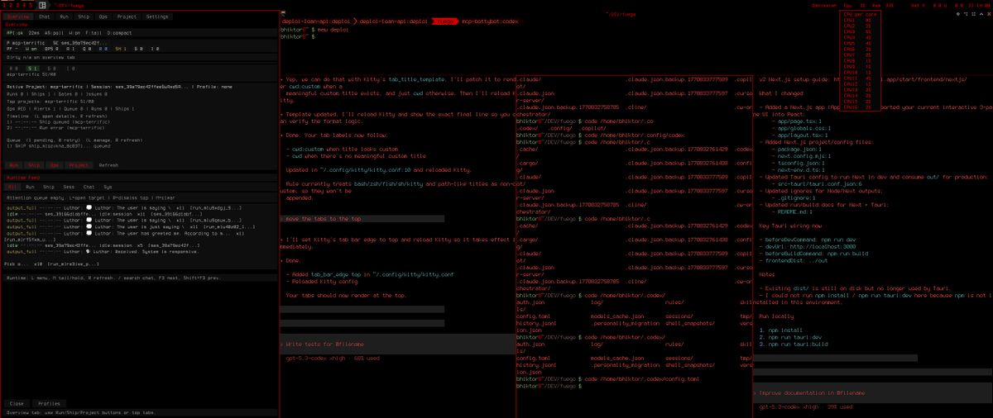Open the Chat tab in the top tab row

(44, 17)
